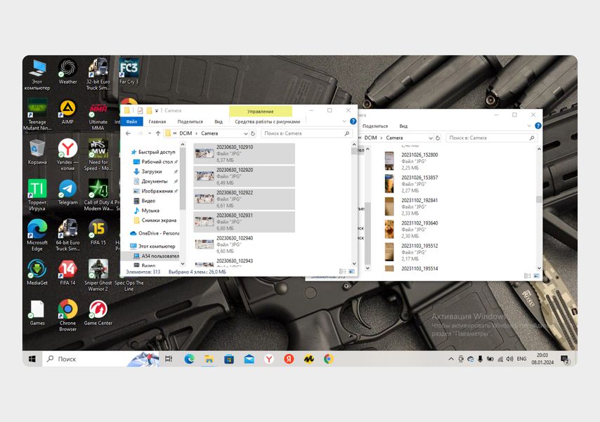Open the MediaGet desktop shortcut
Viewport: 600px width, 422px height.
coord(37,272)
